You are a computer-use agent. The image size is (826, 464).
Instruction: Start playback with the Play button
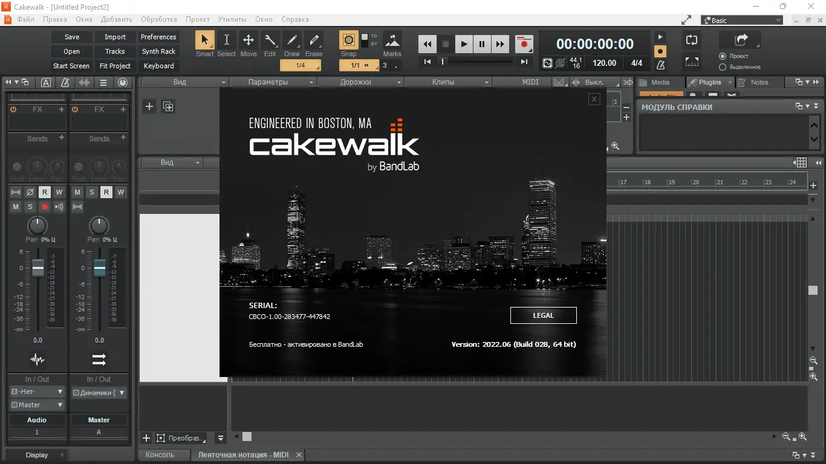463,43
